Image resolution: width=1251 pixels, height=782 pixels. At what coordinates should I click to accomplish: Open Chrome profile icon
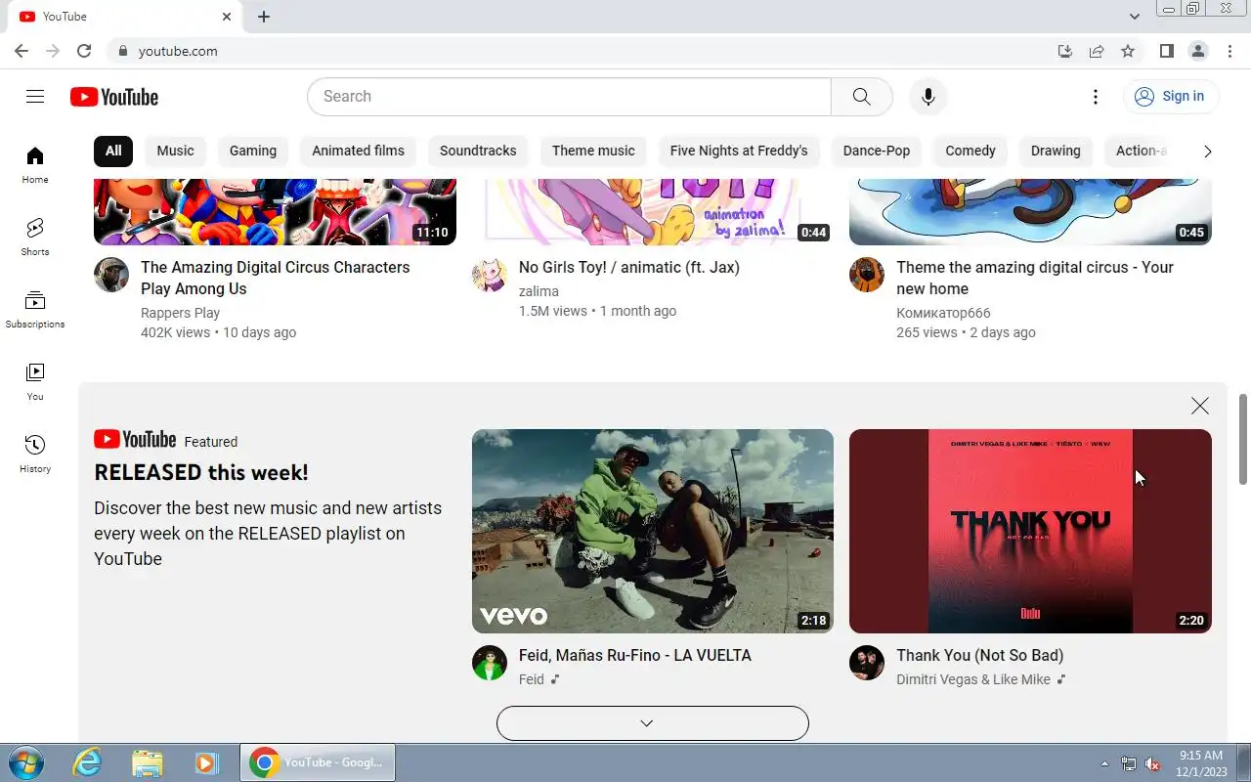click(x=1198, y=51)
